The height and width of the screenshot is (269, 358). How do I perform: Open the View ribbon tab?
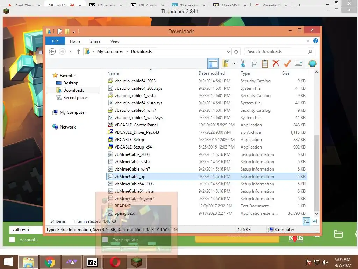point(115,41)
